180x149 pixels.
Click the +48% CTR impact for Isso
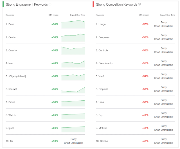click(x=55, y=63)
